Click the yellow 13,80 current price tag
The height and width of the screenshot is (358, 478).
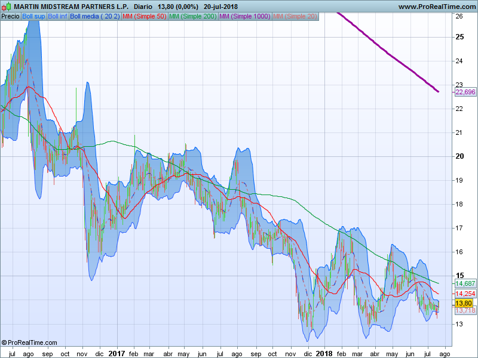(464, 303)
